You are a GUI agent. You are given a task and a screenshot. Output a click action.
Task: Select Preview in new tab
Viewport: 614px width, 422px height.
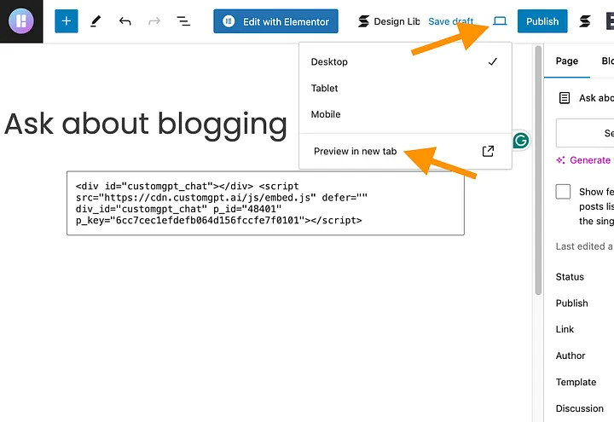[355, 152]
